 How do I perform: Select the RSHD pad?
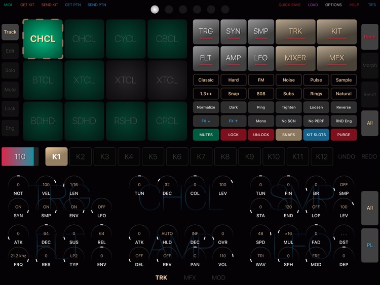coord(126,121)
